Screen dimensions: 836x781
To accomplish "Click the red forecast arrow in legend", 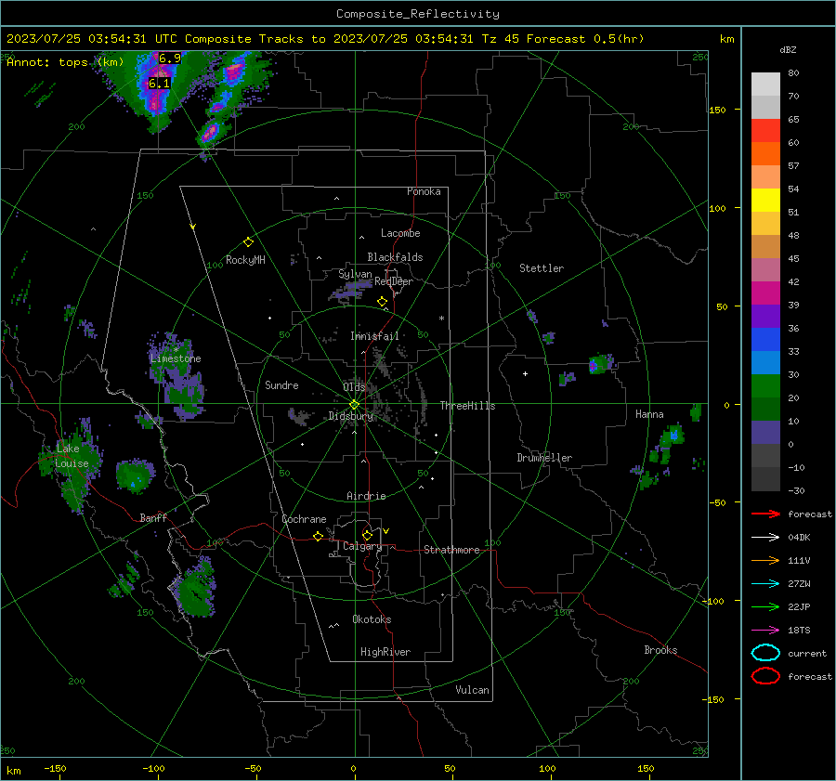I will pos(765,514).
